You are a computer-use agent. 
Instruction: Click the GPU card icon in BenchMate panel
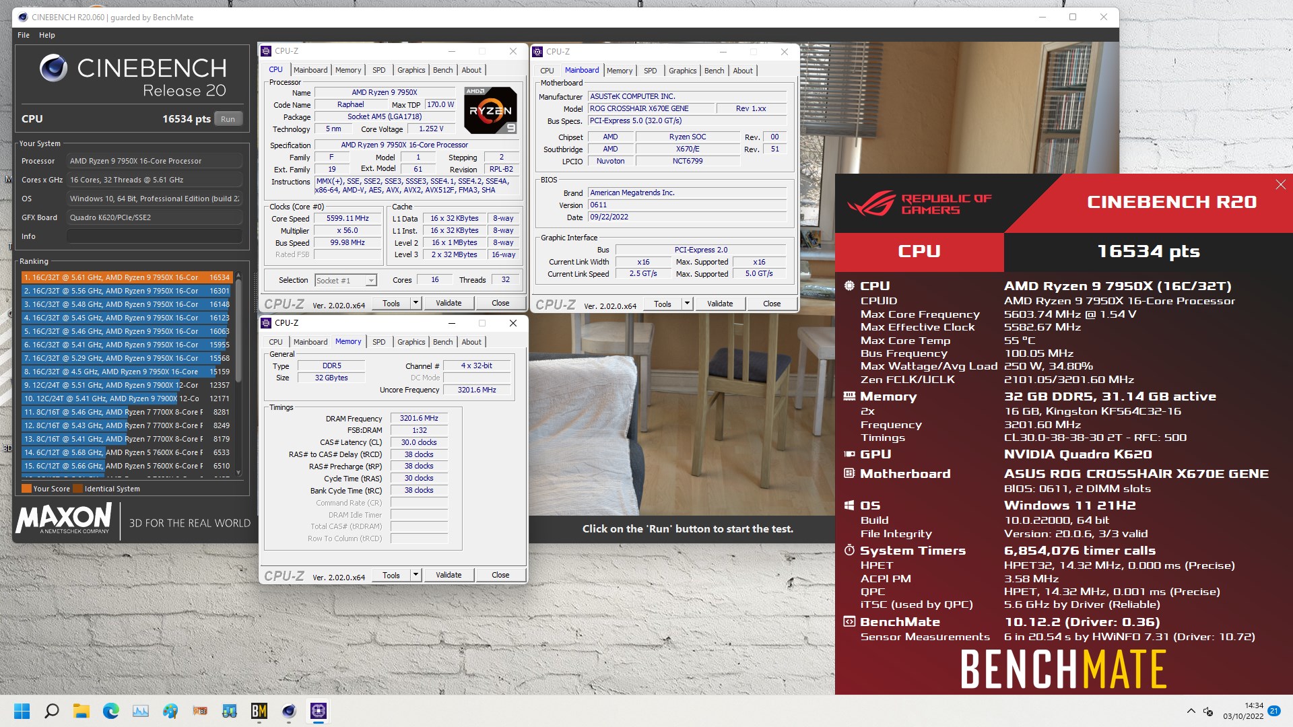(849, 454)
